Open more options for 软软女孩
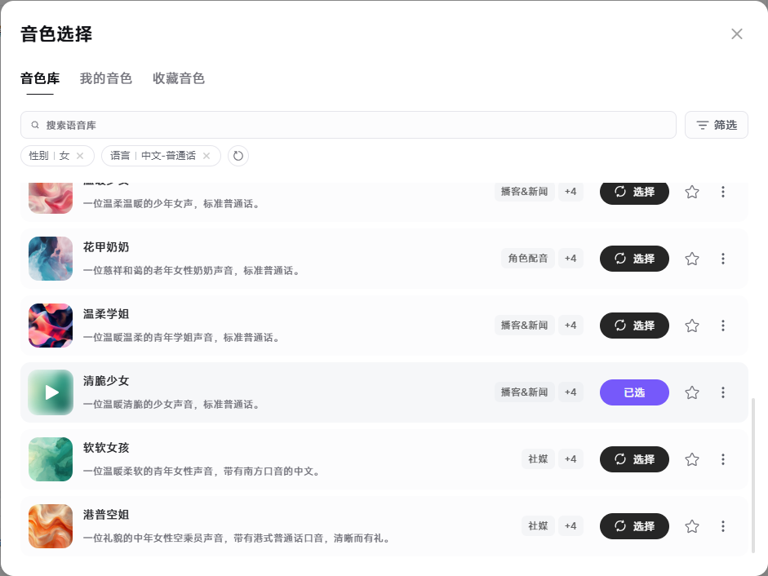Image resolution: width=768 pixels, height=576 pixels. click(722, 459)
